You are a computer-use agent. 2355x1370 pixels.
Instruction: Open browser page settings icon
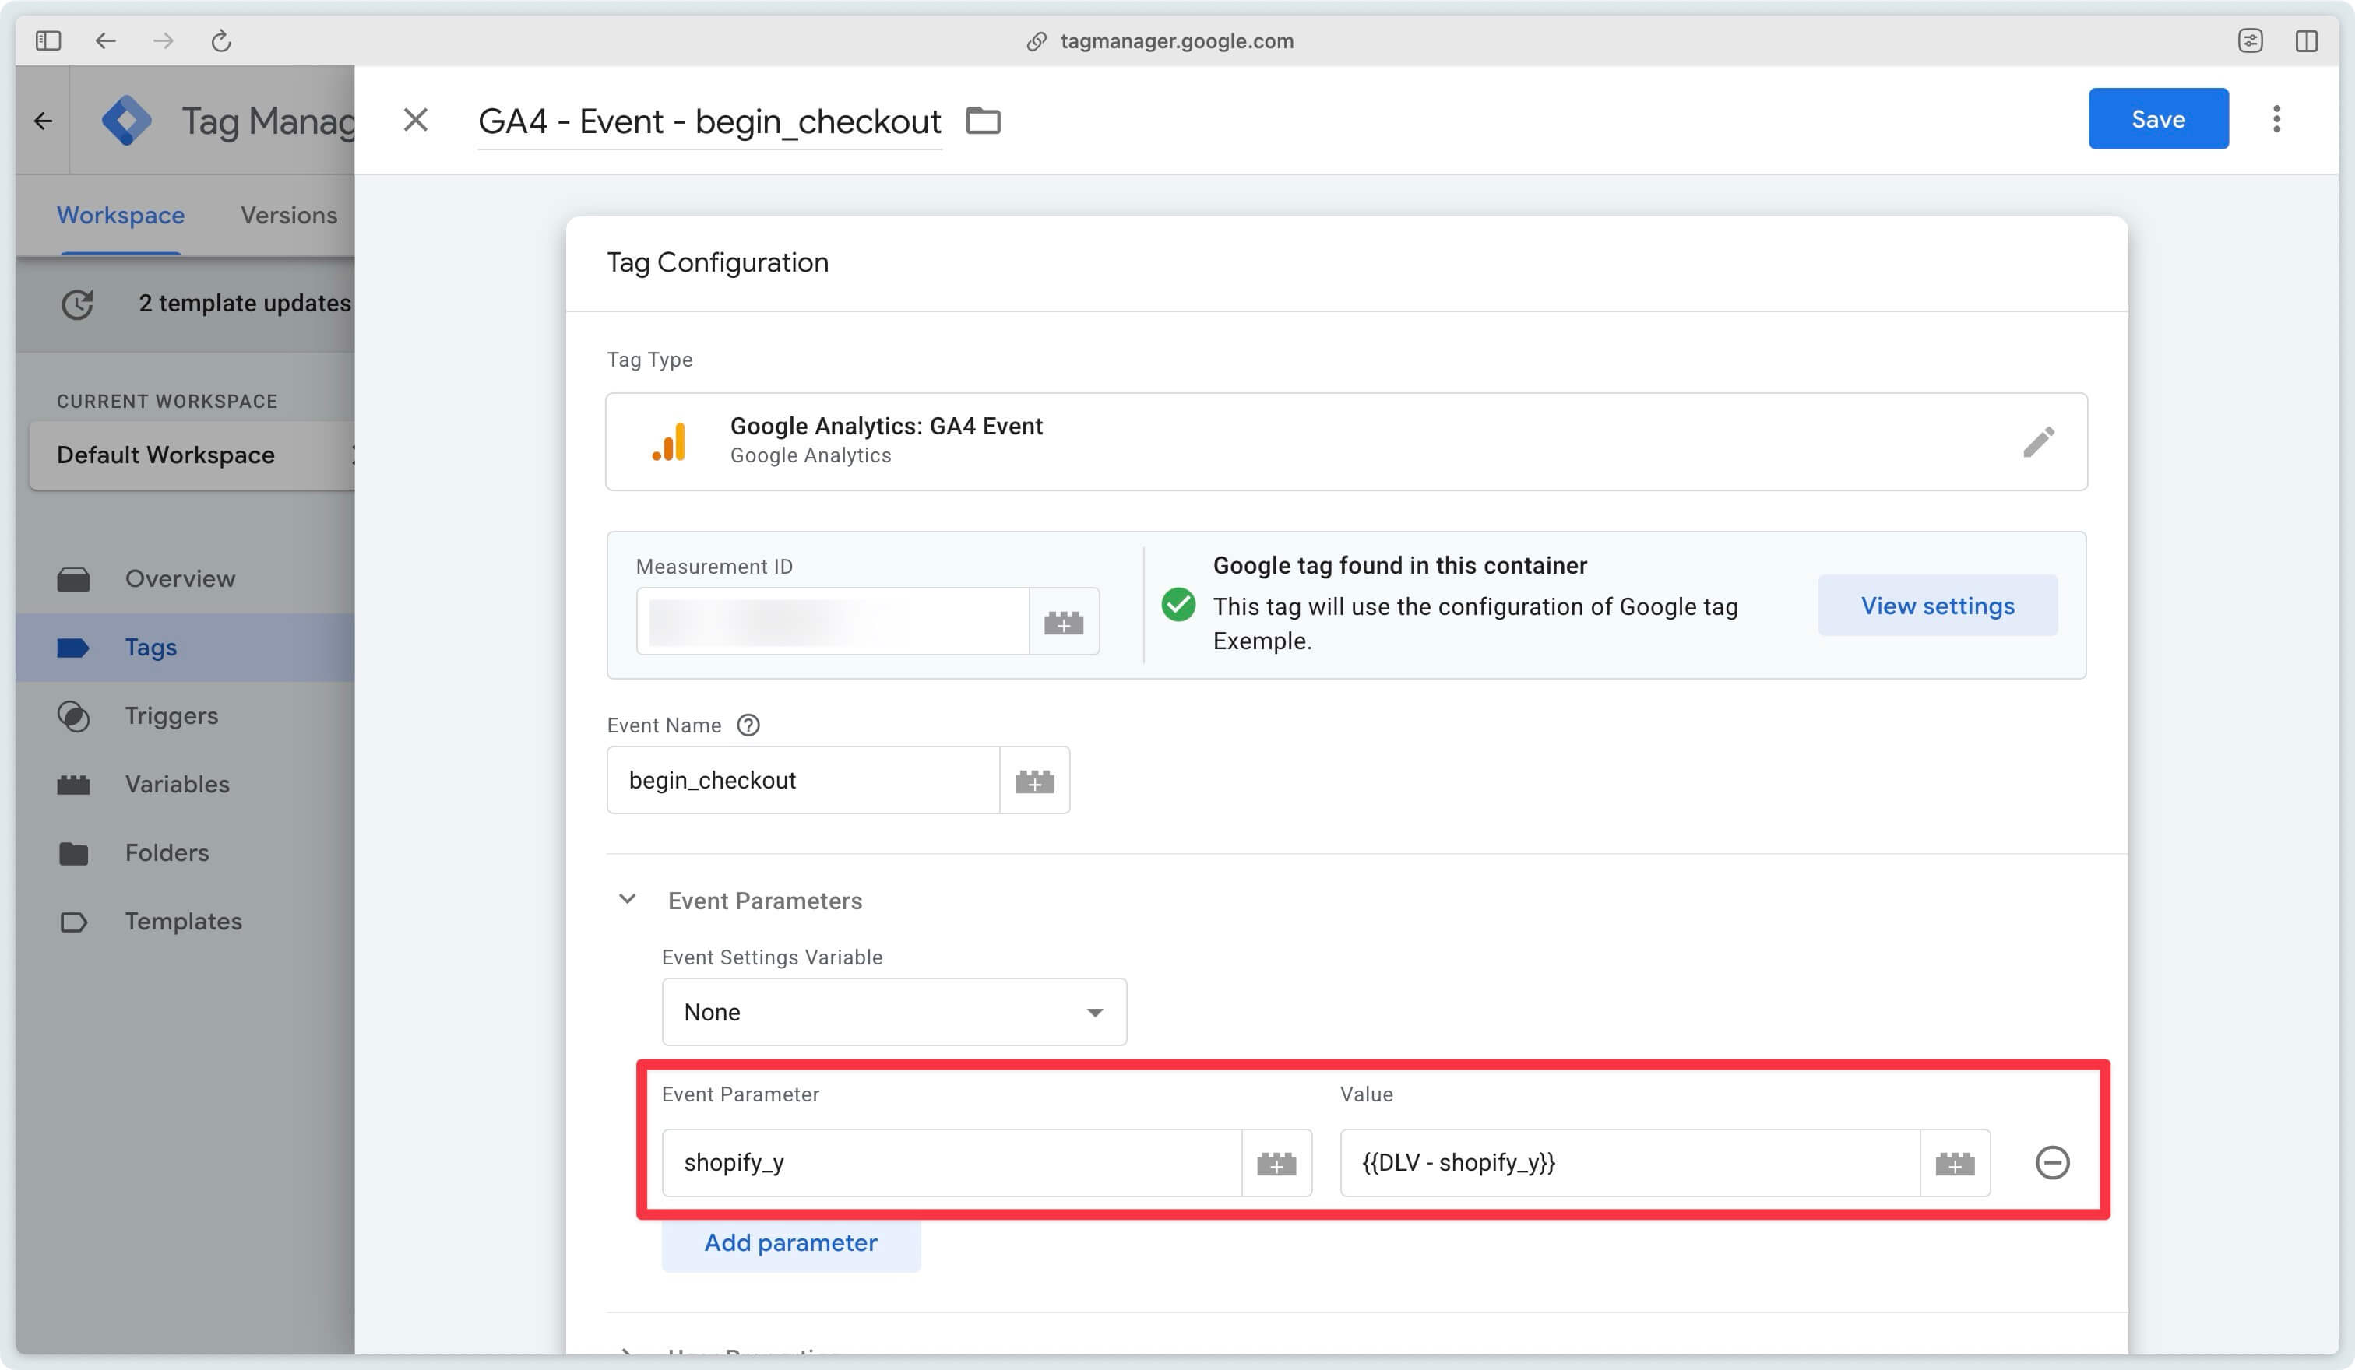point(2251,41)
